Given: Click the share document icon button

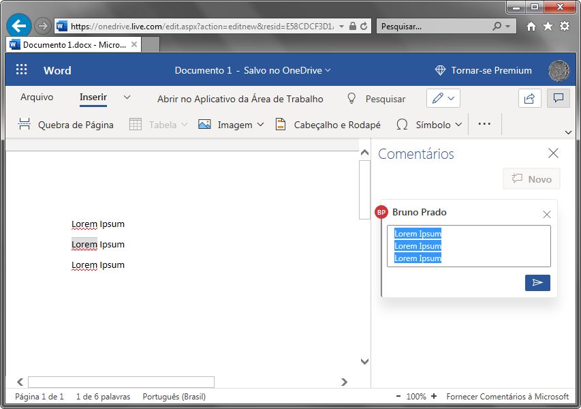Looking at the screenshot, I should click(x=529, y=98).
